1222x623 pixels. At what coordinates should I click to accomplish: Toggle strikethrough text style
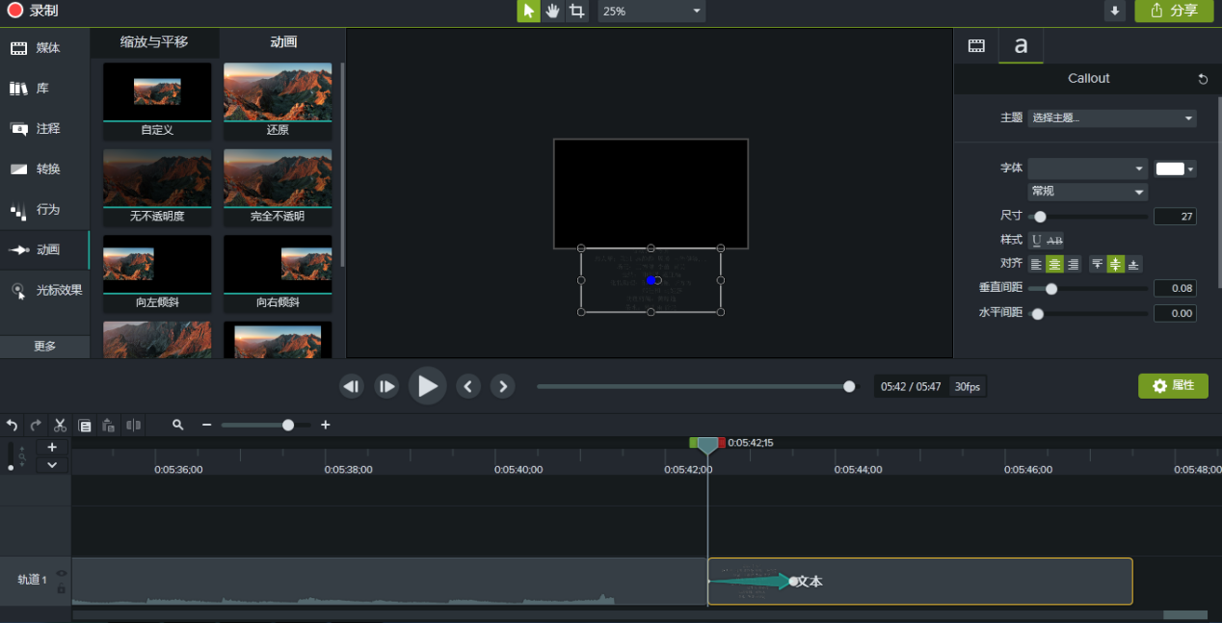pos(1054,240)
